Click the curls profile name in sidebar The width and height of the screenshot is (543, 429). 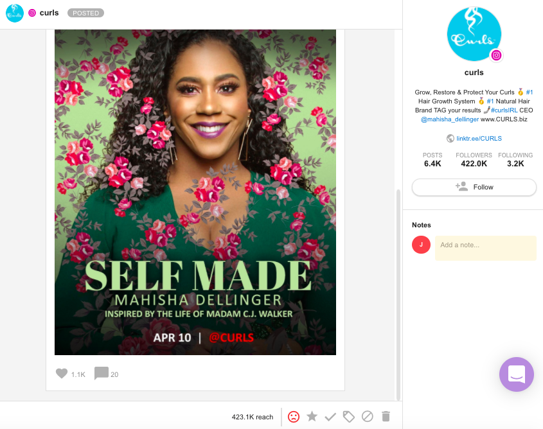click(x=474, y=73)
